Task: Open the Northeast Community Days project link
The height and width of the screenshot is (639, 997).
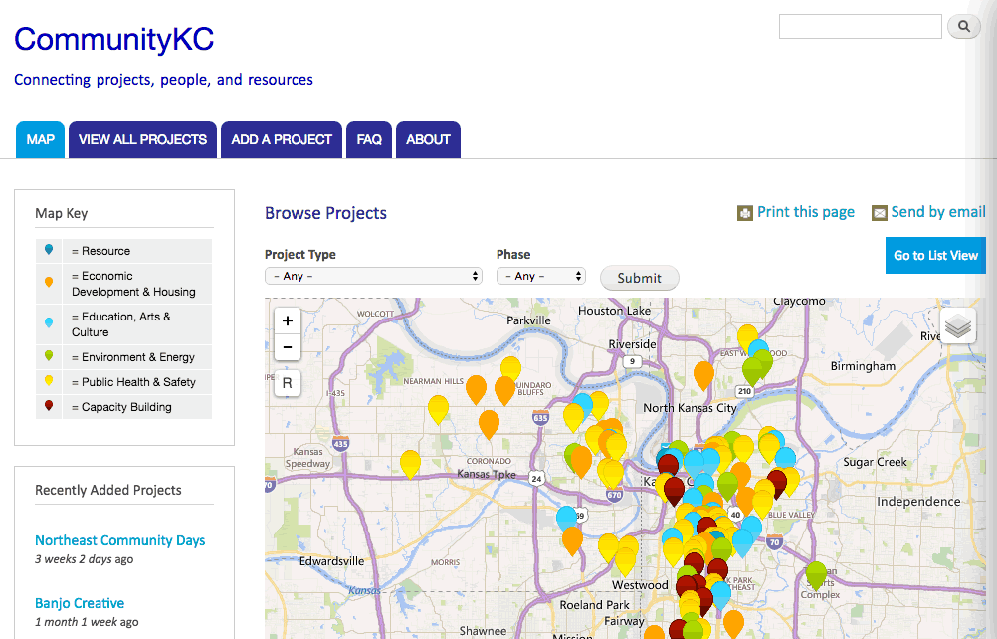Action: (120, 540)
